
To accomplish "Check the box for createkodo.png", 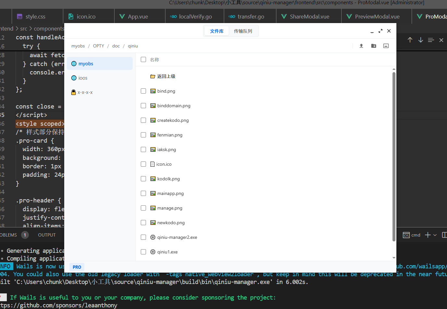I will [x=143, y=120].
